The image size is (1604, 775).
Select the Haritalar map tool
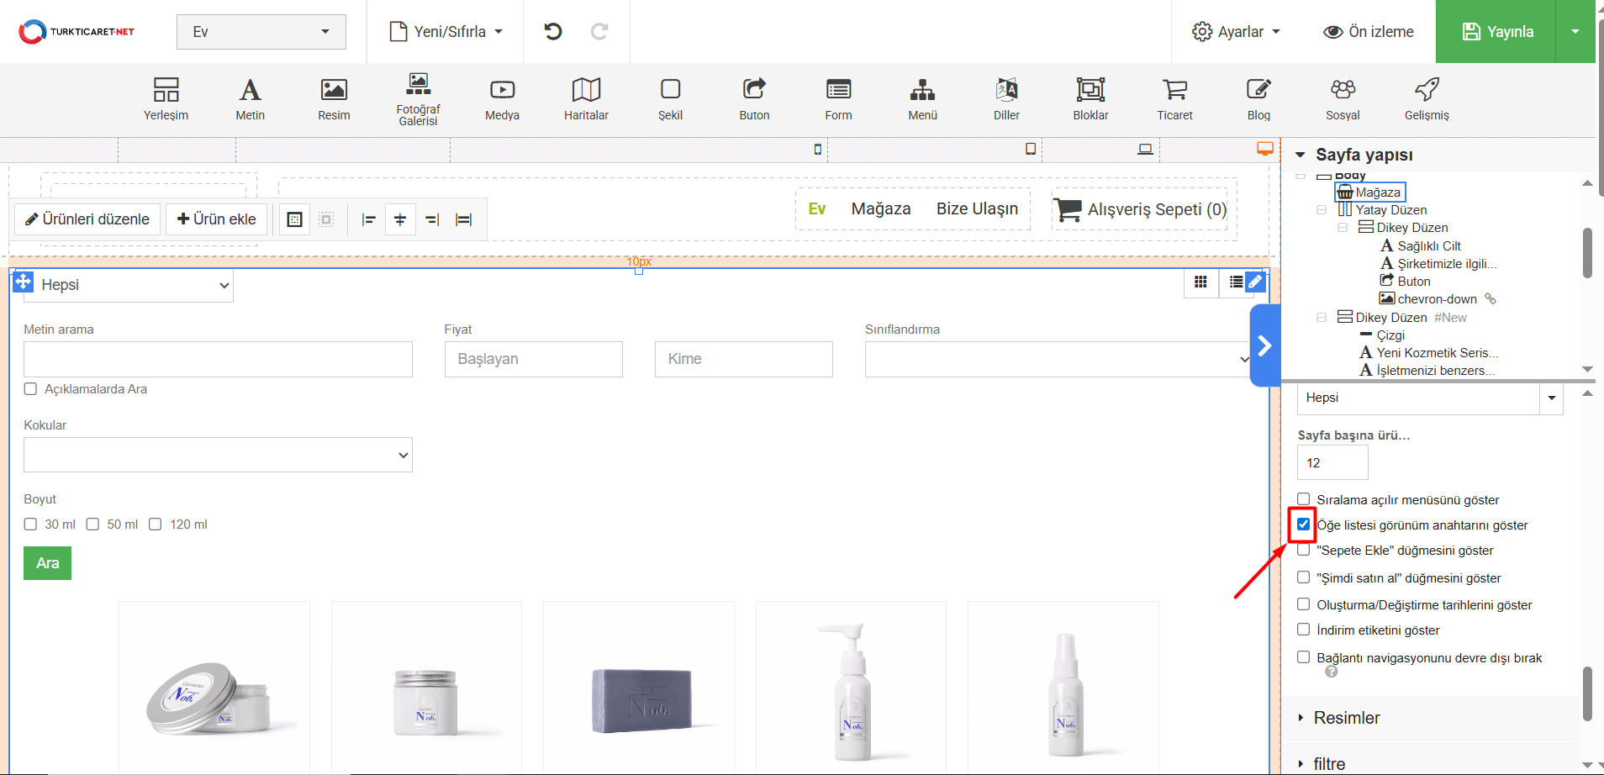586,98
